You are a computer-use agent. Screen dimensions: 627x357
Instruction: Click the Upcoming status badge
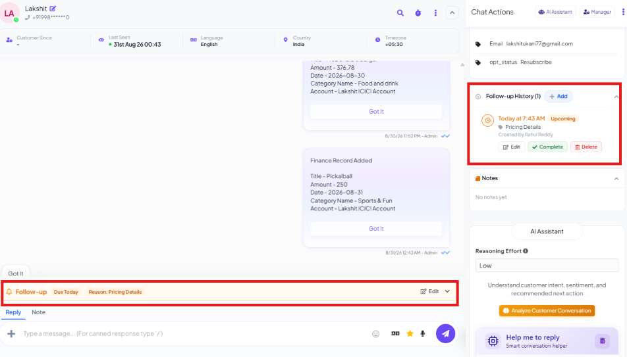click(x=562, y=118)
